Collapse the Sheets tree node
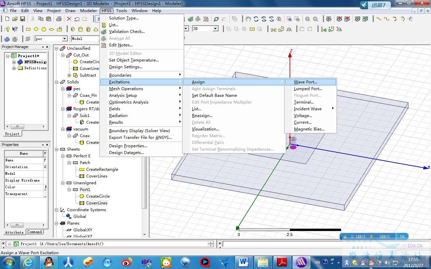 pyautogui.click(x=57, y=149)
